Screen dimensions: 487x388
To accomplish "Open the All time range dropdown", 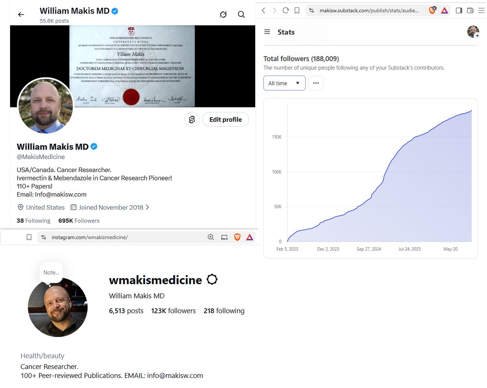I will point(284,83).
